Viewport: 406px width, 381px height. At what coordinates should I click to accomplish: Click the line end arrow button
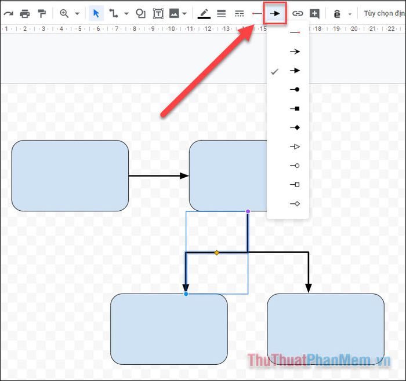click(275, 13)
